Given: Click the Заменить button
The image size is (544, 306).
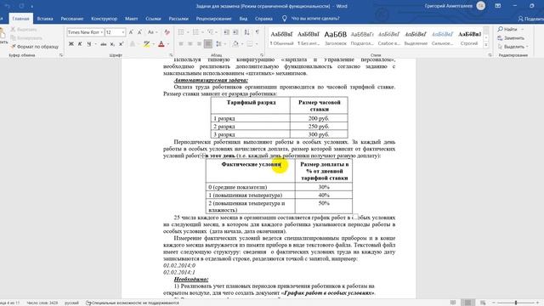Looking at the screenshot, I should (x=511, y=37).
